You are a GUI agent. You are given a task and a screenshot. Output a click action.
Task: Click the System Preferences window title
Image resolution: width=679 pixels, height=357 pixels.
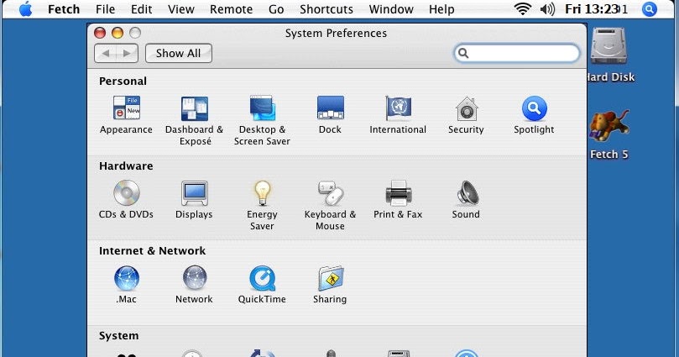[336, 34]
